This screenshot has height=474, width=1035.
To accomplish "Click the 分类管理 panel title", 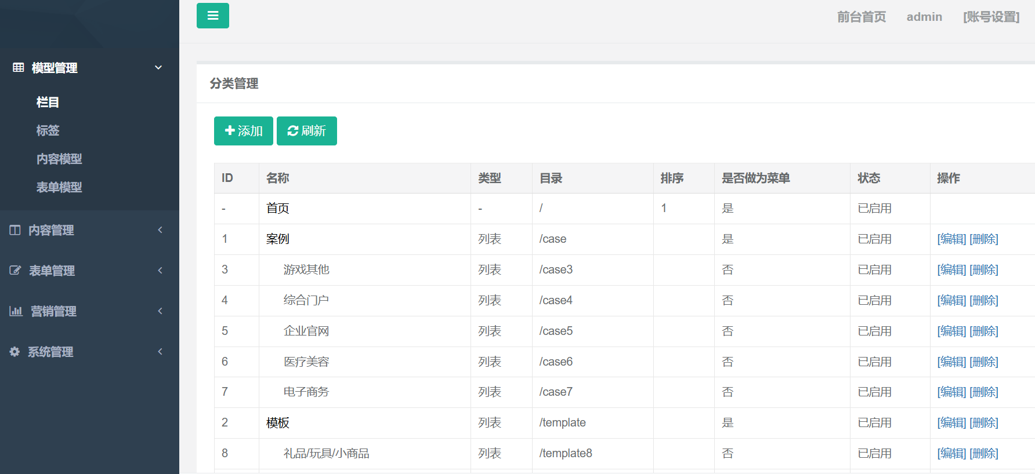I will (x=234, y=83).
